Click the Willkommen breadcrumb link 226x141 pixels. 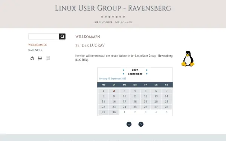[x=124, y=22]
